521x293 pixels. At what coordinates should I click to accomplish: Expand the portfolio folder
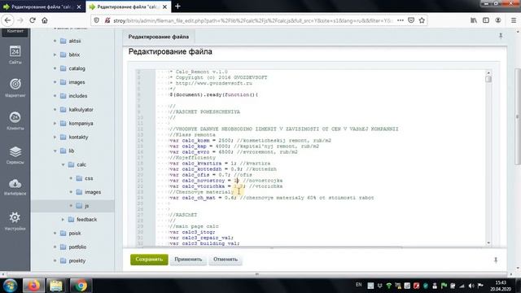click(55, 247)
